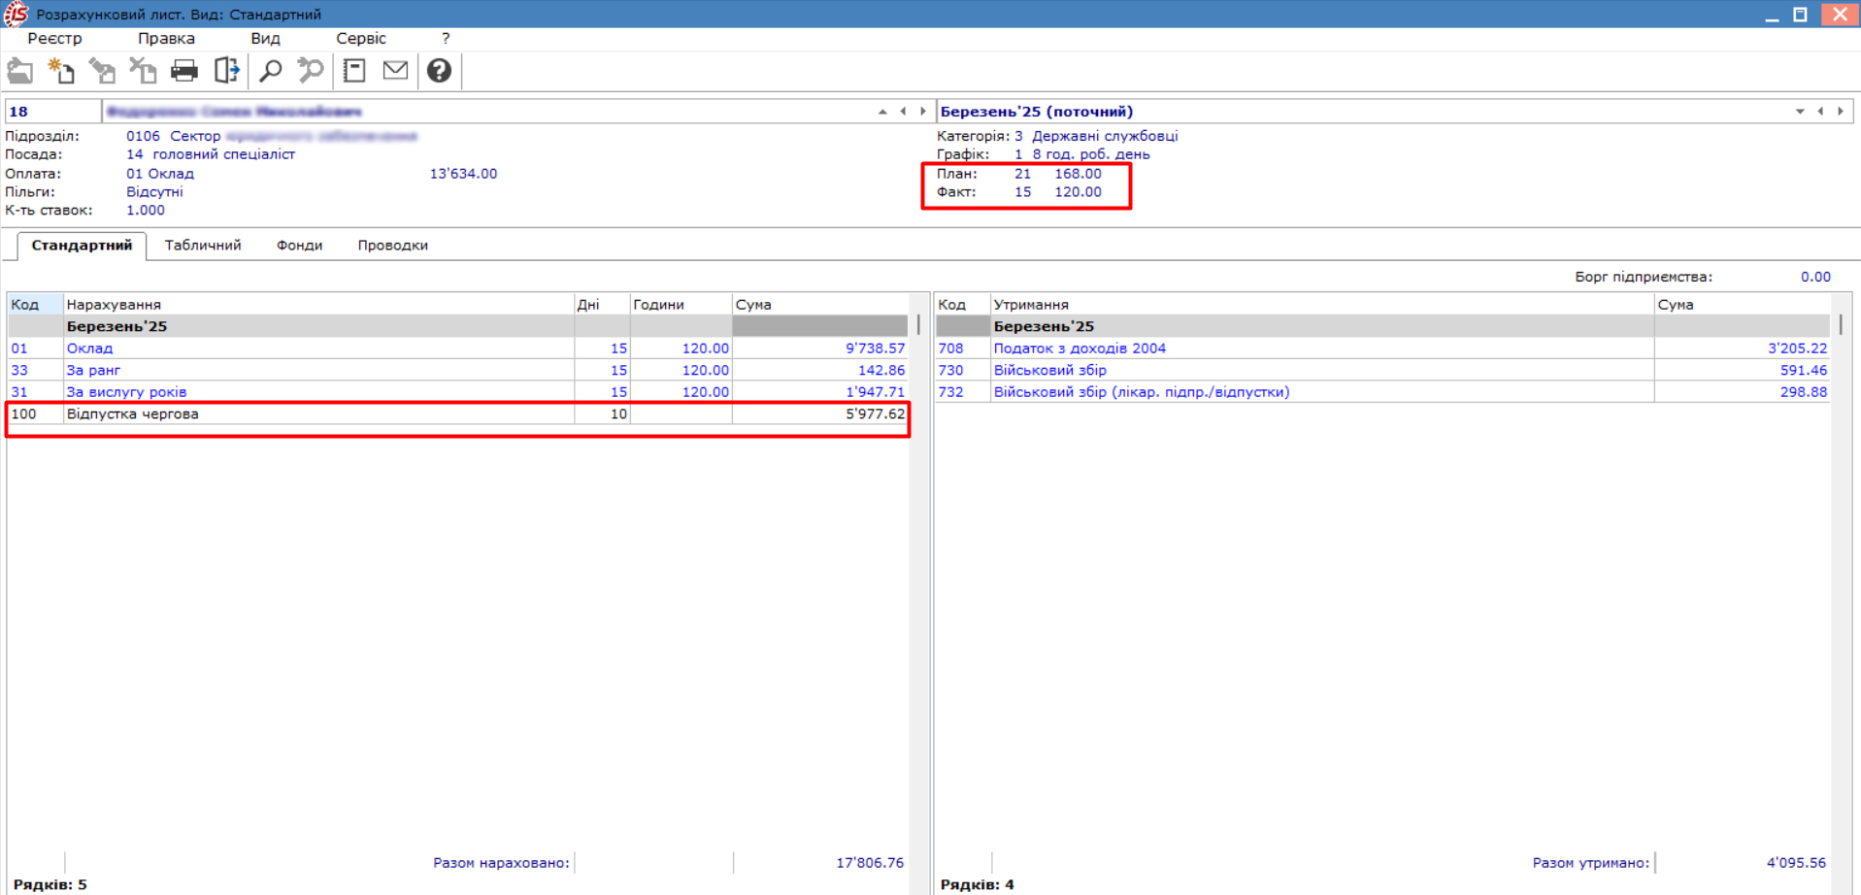This screenshot has width=1861, height=895.
Task: Click the vacation amount 5'977.62
Action: click(875, 414)
